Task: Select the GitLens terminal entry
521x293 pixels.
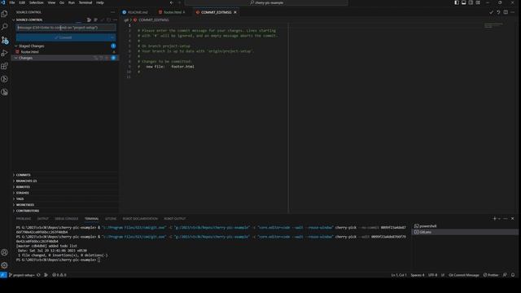Action: point(465,232)
